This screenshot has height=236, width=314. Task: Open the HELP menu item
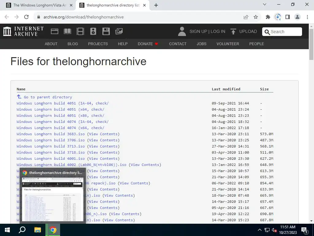[x=123, y=44]
